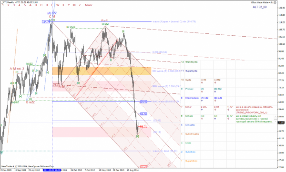Select the Cycle degree row label
Viewport: 286px width, 172px height.
(188, 80)
